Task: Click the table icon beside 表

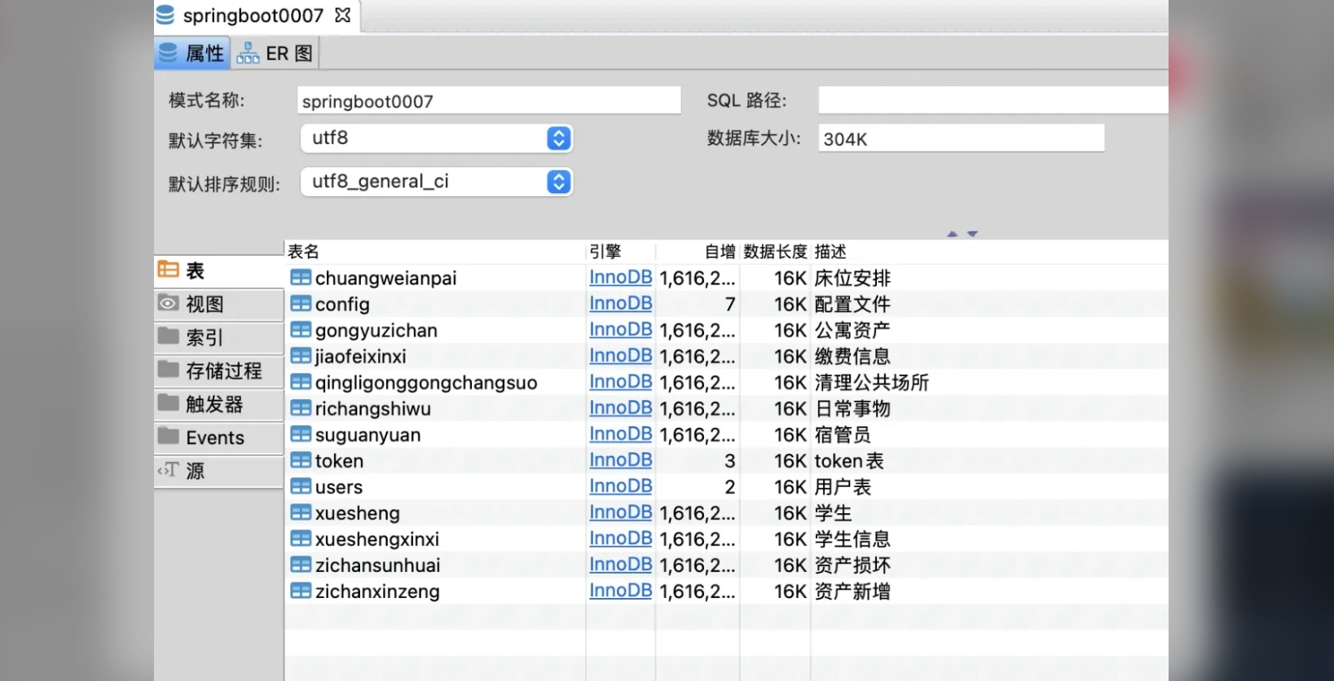Action: tap(169, 270)
